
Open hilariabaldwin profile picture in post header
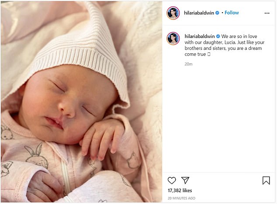173,13
